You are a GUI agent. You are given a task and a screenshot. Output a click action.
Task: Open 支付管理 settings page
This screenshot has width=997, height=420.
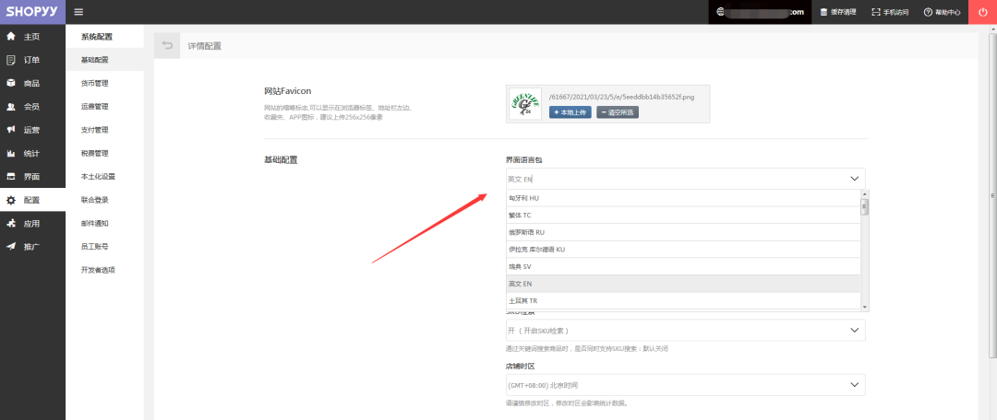(x=95, y=130)
